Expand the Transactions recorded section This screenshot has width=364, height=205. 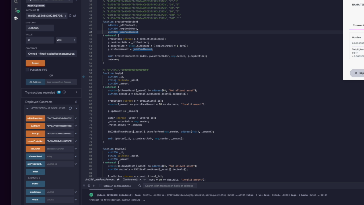76,92
